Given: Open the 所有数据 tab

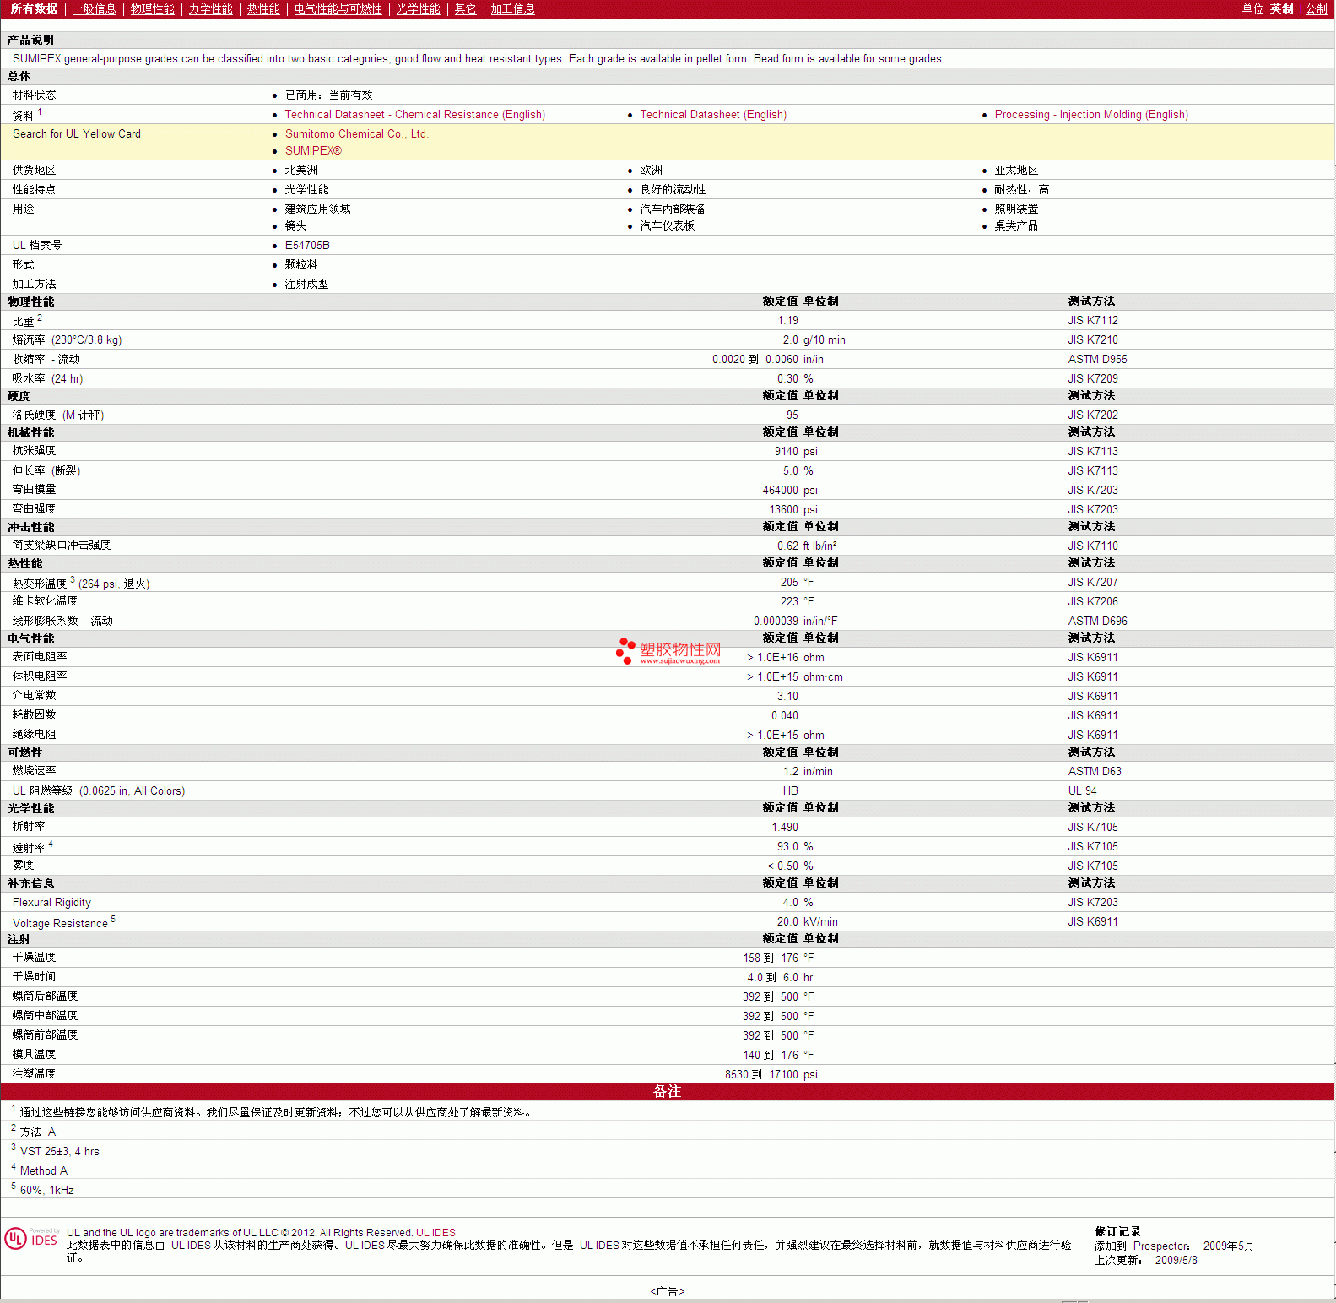Looking at the screenshot, I should (34, 9).
